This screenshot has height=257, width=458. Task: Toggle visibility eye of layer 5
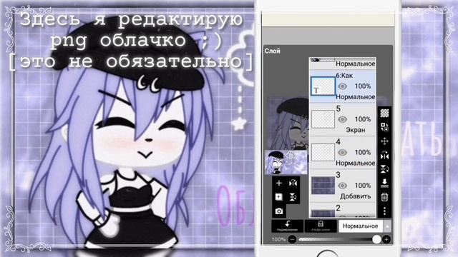pyautogui.click(x=343, y=119)
